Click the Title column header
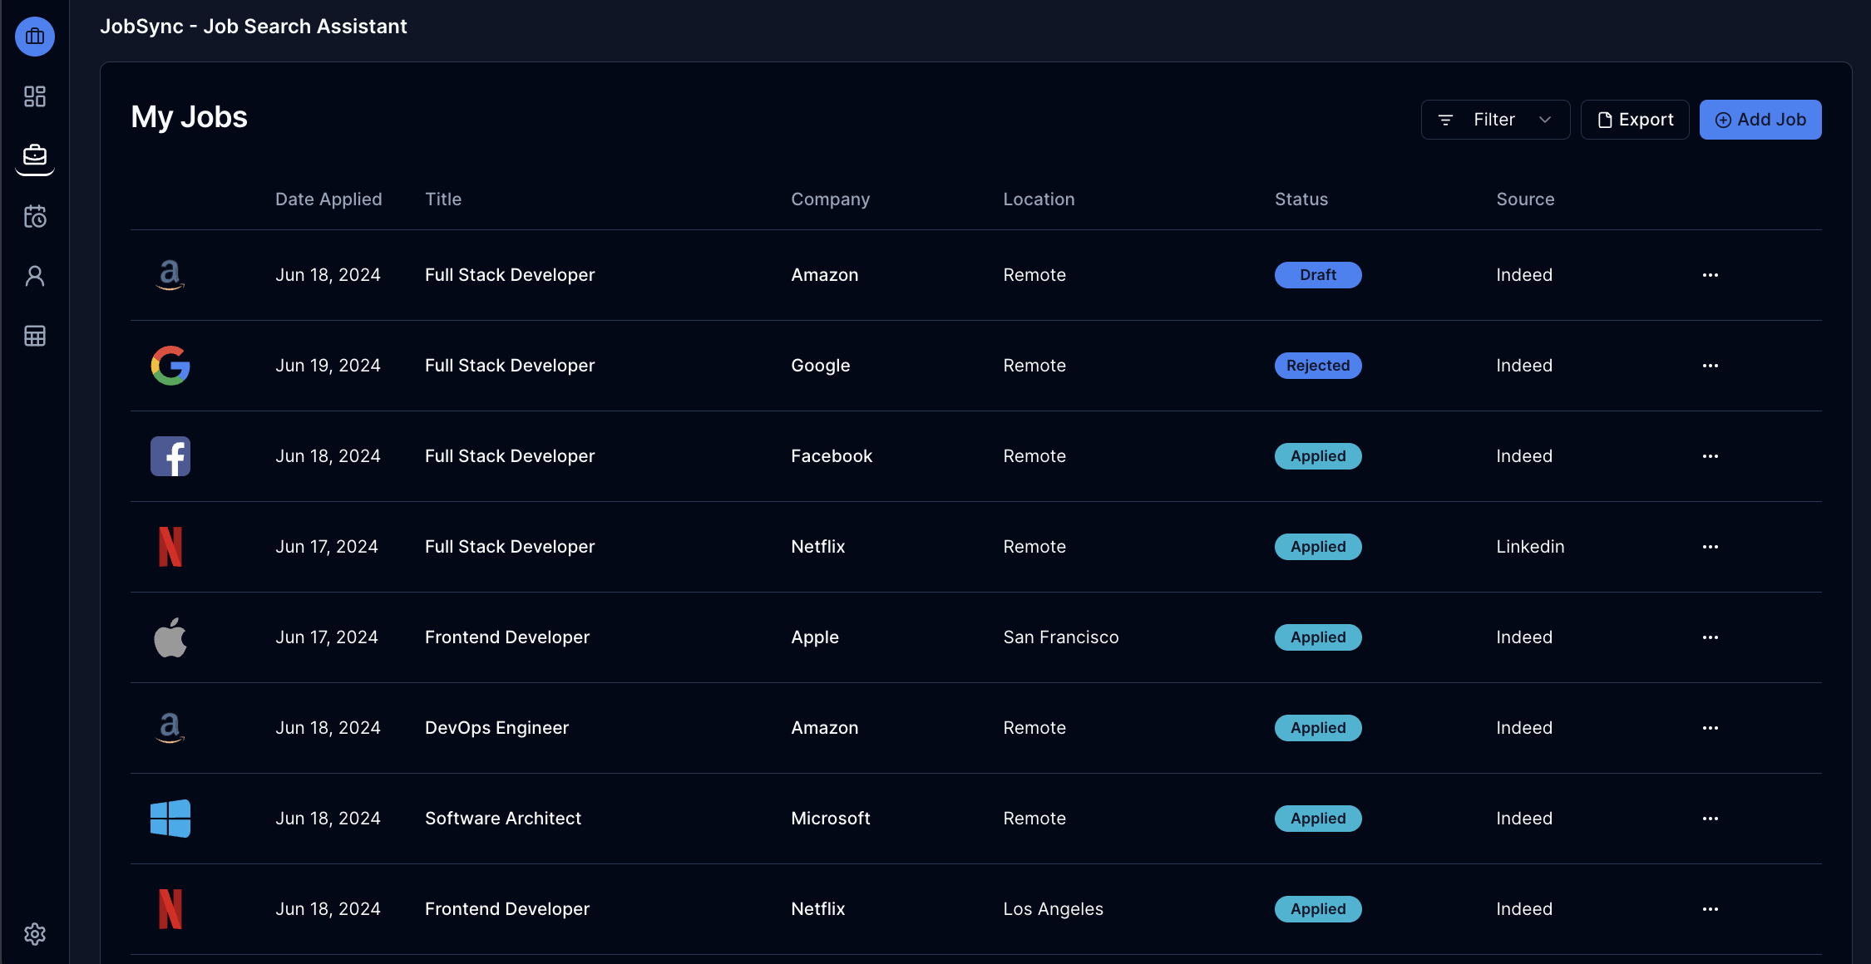The height and width of the screenshot is (964, 1871). [x=443, y=199]
